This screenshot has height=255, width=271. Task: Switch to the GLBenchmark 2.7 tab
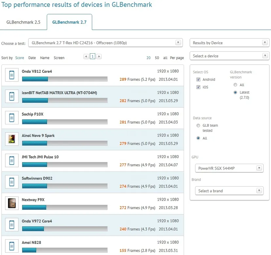click(x=69, y=22)
